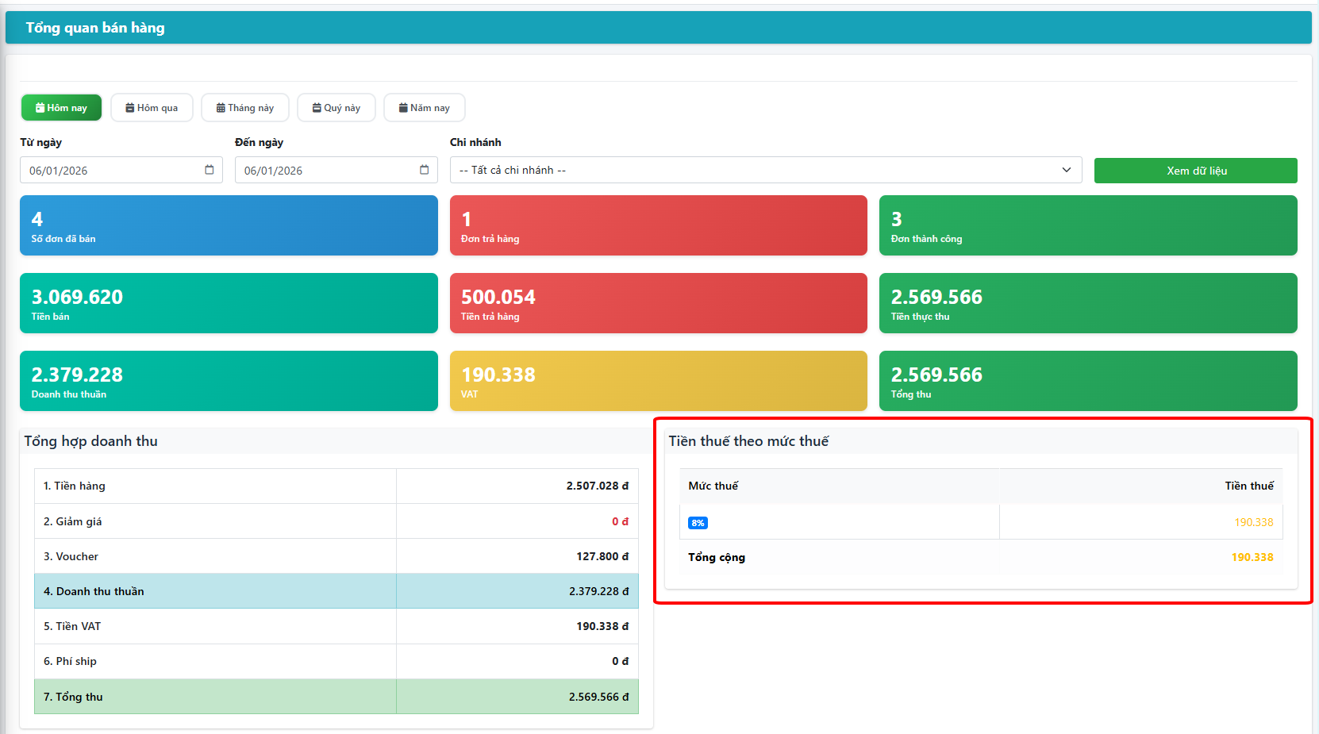Click the Đến ngày date input
The height and width of the screenshot is (734, 1319).
click(x=325, y=171)
